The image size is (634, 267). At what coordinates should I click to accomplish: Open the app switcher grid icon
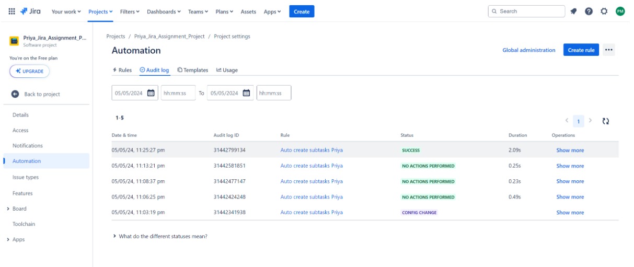[12, 11]
